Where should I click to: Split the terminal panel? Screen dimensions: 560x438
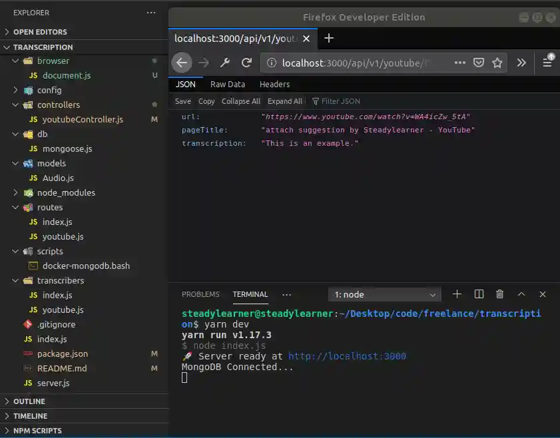479,294
